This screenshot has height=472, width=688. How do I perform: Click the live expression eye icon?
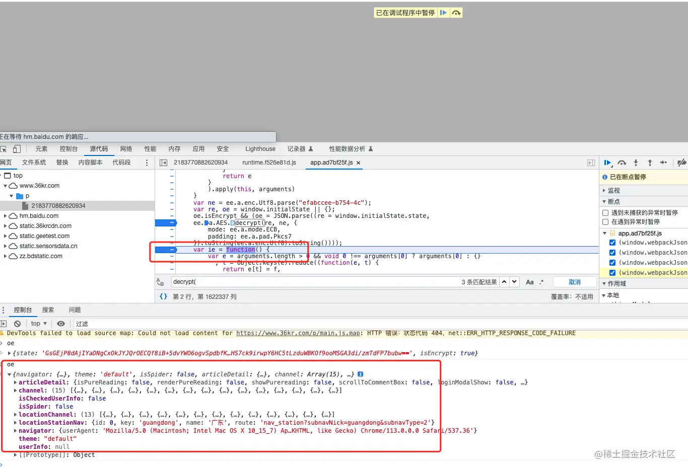pyautogui.click(x=61, y=324)
